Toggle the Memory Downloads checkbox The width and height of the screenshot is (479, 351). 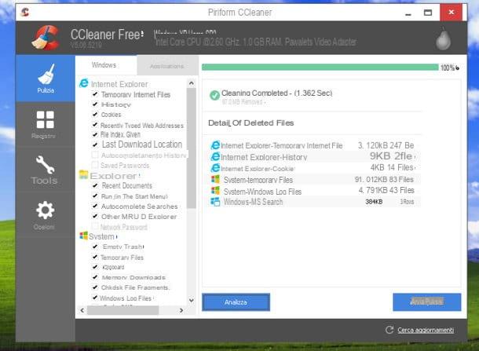coord(95,277)
